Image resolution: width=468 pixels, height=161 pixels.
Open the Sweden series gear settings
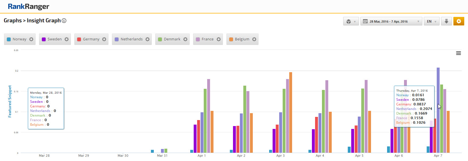click(67, 39)
